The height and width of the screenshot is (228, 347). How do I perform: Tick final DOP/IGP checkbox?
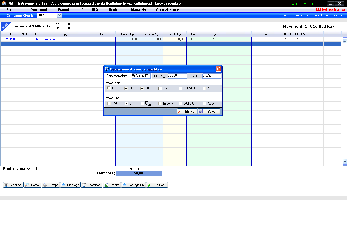tap(181, 103)
